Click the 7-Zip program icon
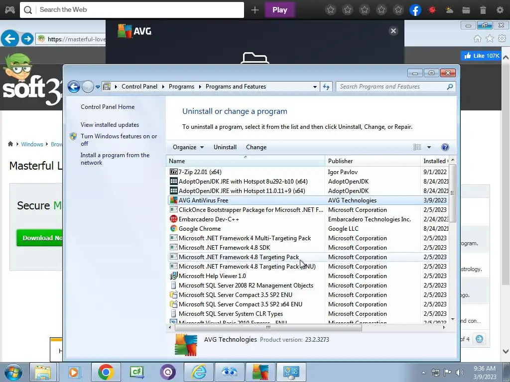This screenshot has height=382, width=510. [174, 172]
